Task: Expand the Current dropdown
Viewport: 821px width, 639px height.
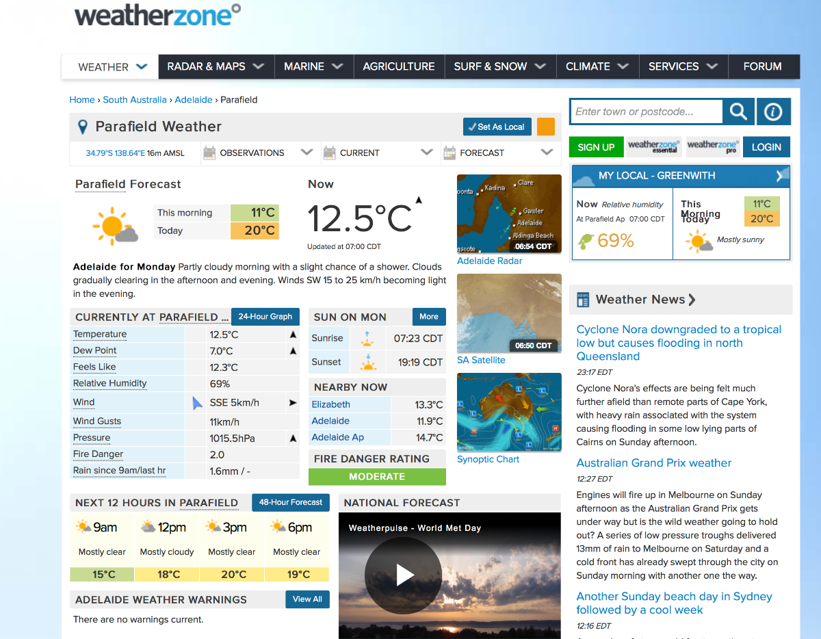Action: point(427,153)
